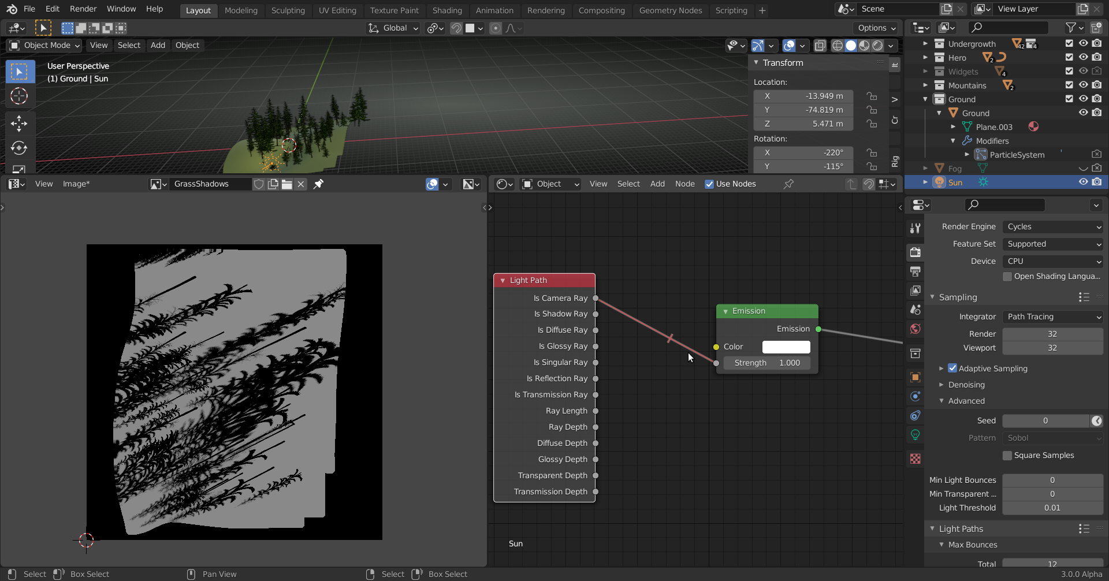The width and height of the screenshot is (1109, 581).
Task: Open the Render properties tab icon
Action: pos(915,252)
